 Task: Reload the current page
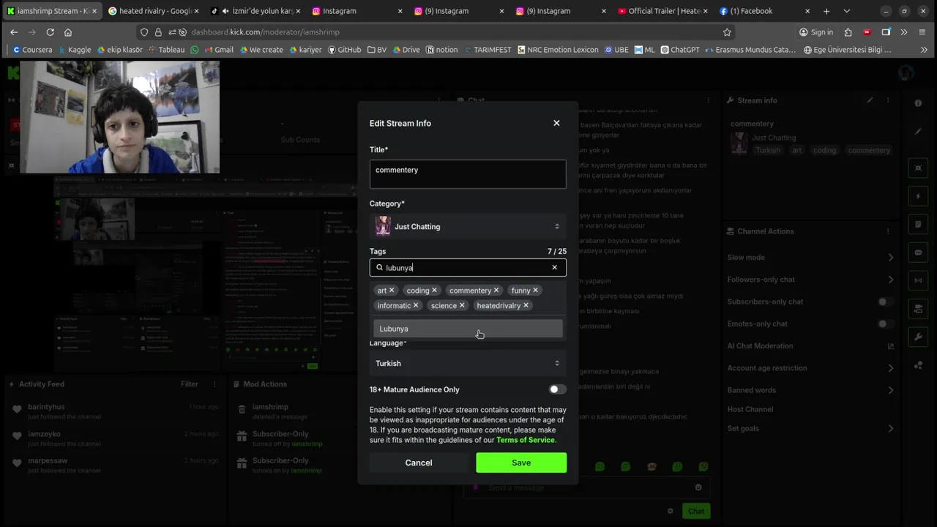coord(50,32)
